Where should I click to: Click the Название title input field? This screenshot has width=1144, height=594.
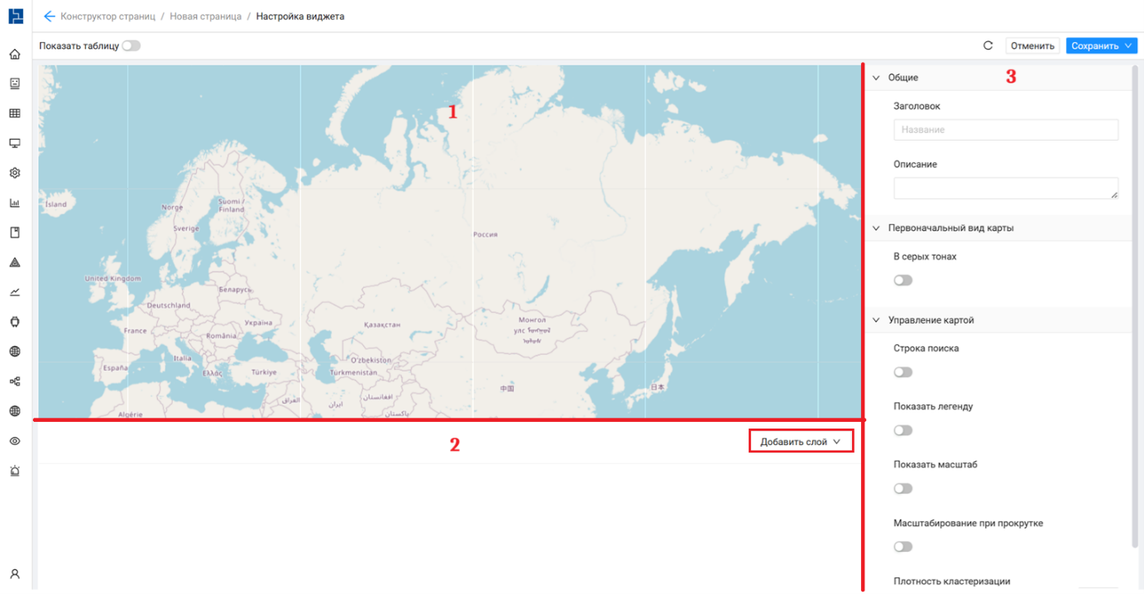tap(1005, 130)
